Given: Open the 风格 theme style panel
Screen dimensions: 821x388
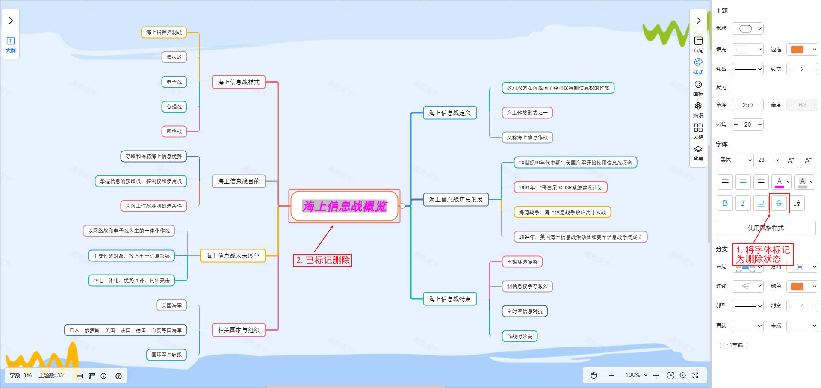Looking at the screenshot, I should point(698,131).
